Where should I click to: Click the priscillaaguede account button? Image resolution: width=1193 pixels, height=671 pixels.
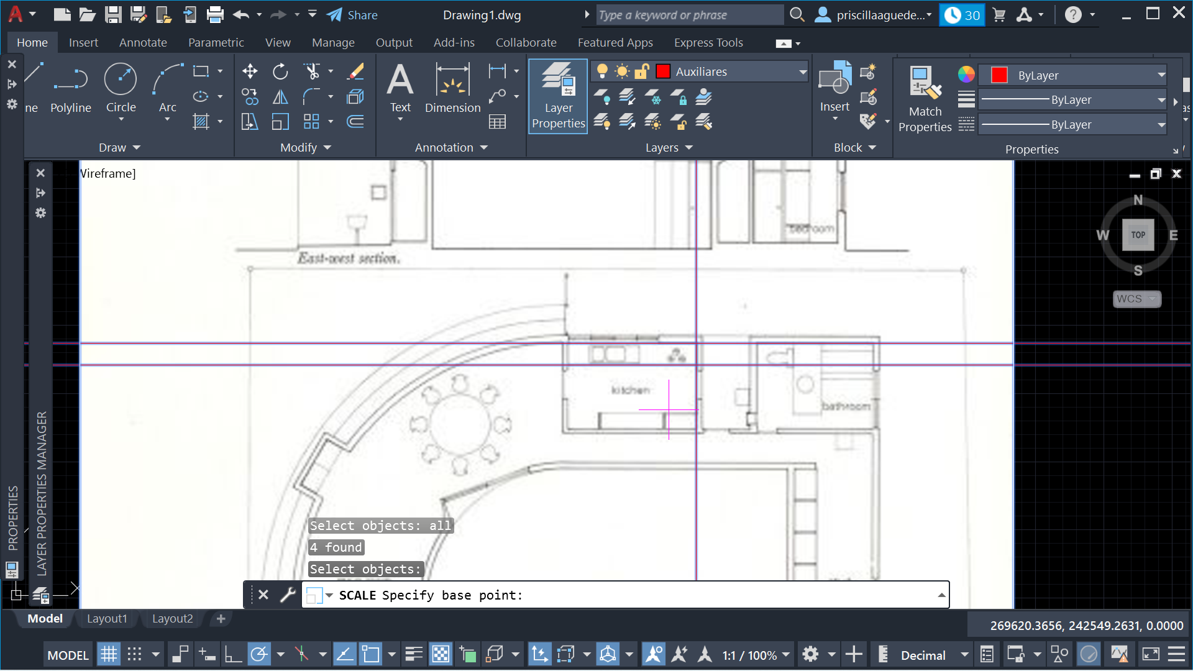click(x=873, y=15)
